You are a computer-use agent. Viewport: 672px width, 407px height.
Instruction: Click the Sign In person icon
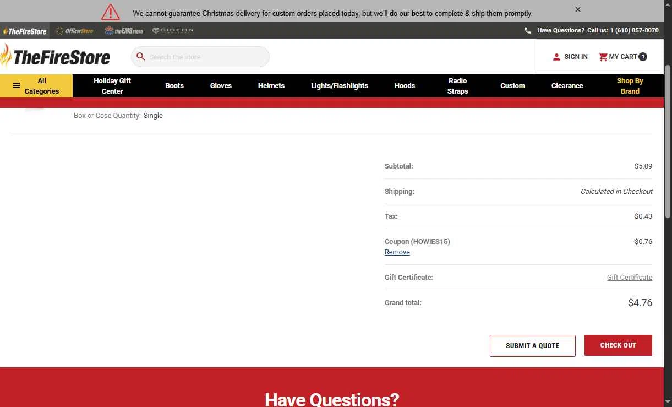pos(556,57)
